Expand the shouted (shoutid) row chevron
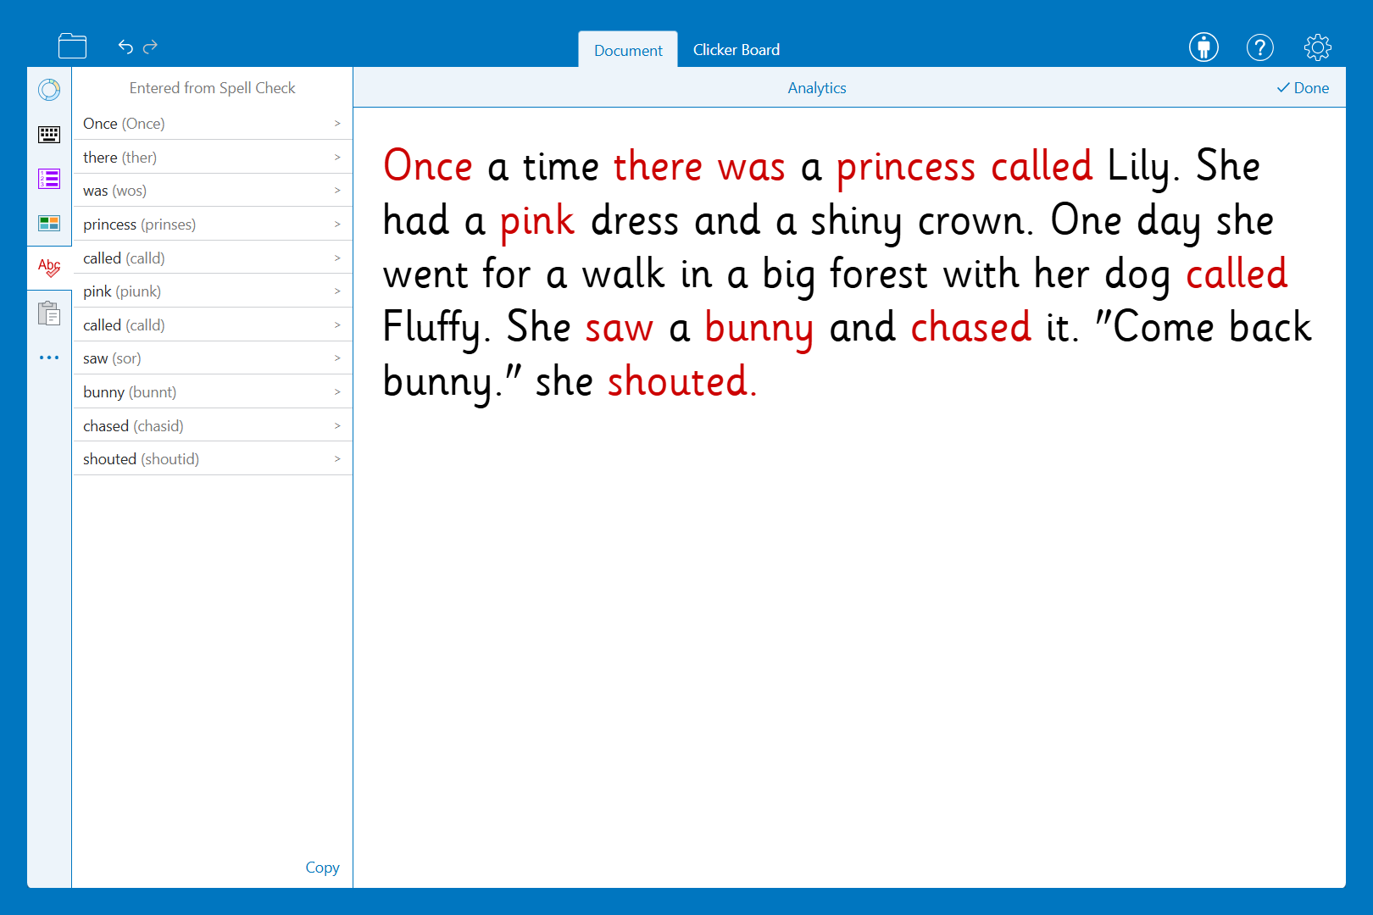 [x=337, y=459]
